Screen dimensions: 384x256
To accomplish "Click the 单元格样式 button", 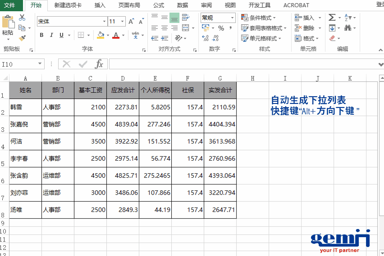I will 261,39.
